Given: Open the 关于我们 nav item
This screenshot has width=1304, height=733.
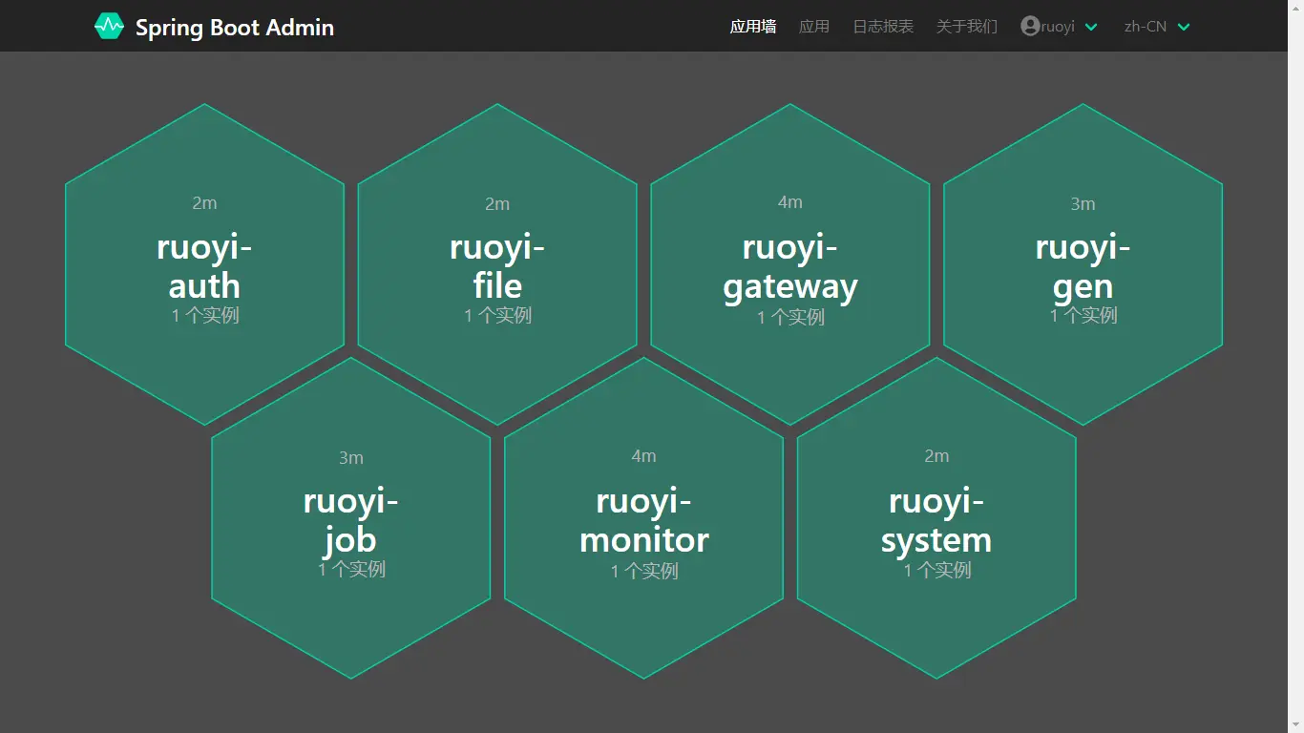Looking at the screenshot, I should 967,27.
